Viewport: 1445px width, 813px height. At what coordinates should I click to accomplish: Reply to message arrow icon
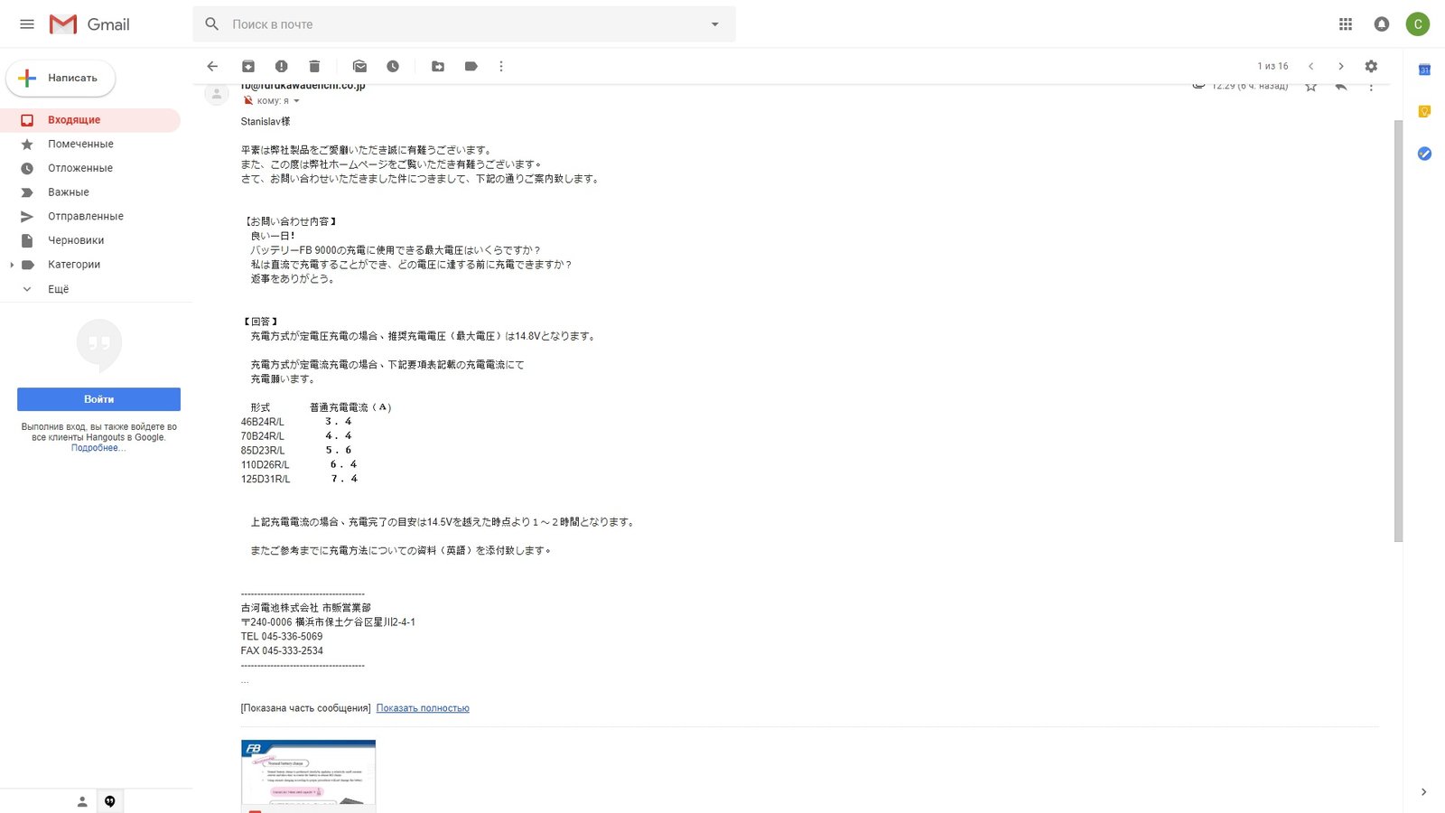pyautogui.click(x=1341, y=86)
